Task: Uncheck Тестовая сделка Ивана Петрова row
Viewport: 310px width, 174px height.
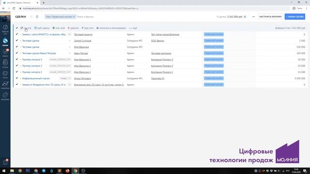Action: point(17,53)
